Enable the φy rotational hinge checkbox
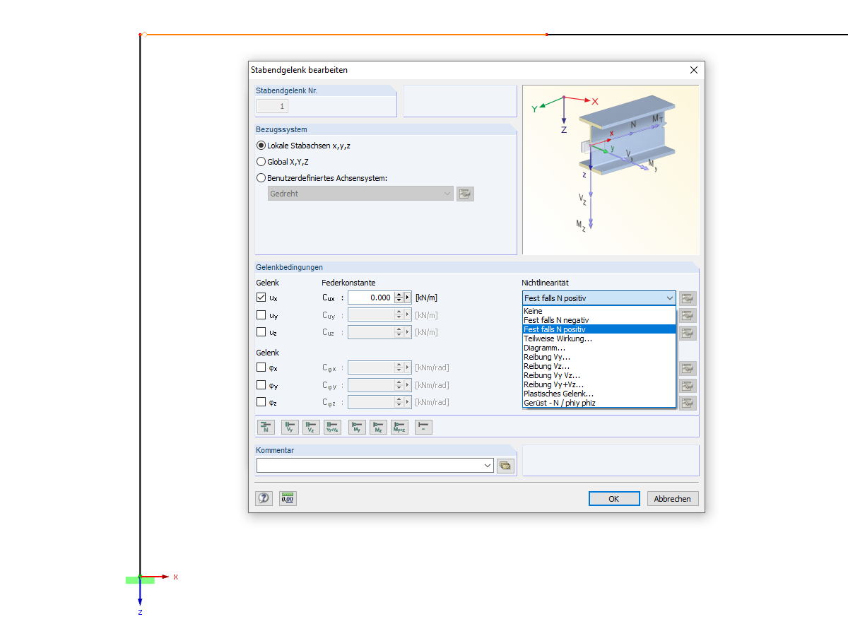 point(261,385)
